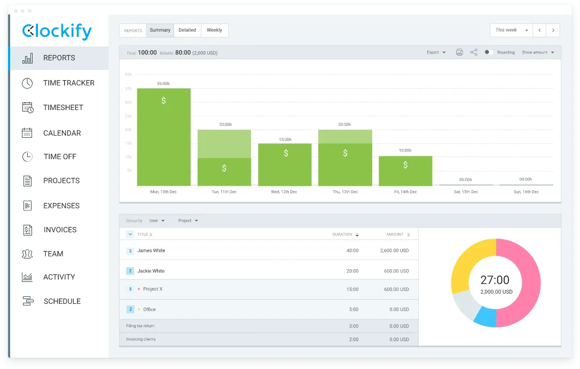
Task: Click the Time Tracker clock icon
Action: click(x=27, y=83)
